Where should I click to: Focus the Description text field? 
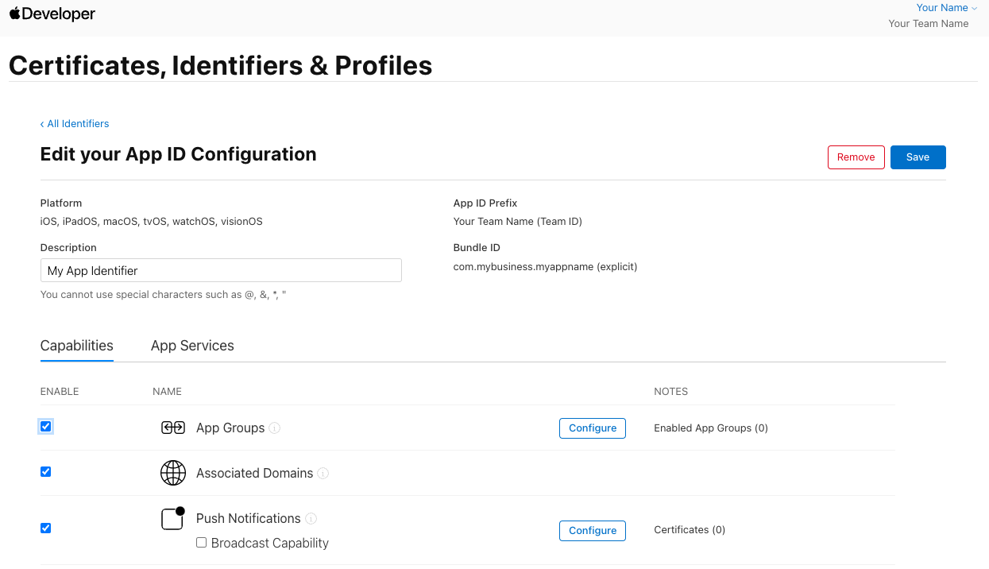click(221, 271)
